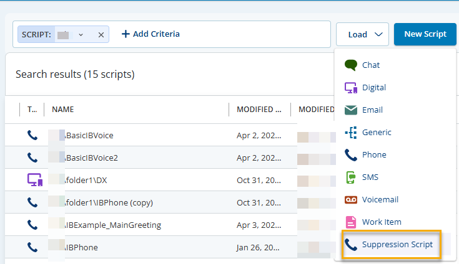Click the SMS message icon
Screen dimensions: 459x264
[350, 177]
